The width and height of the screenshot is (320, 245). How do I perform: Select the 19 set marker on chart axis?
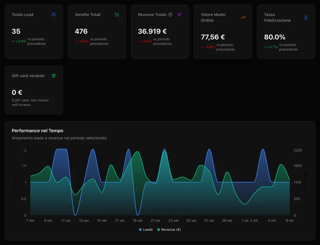pyautogui.click(x=138, y=221)
